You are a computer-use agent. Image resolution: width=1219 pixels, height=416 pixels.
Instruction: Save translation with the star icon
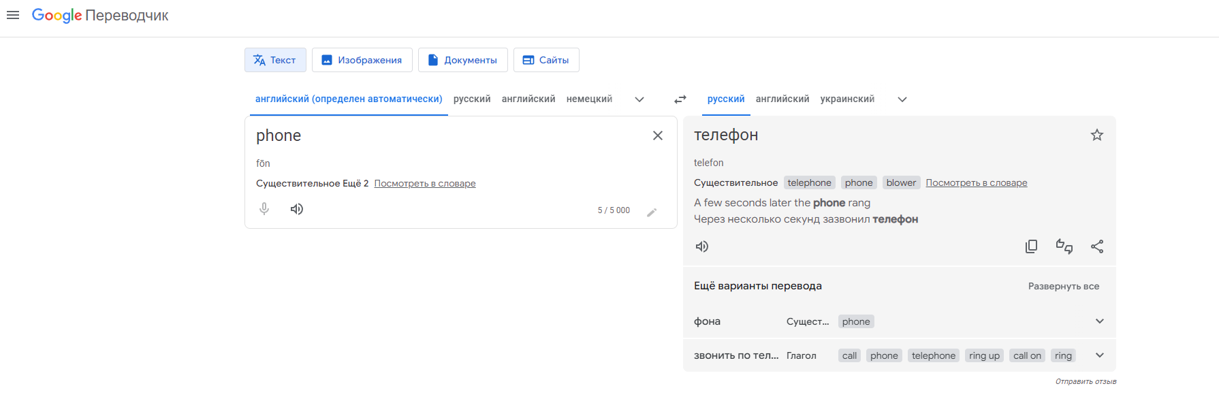click(x=1097, y=135)
